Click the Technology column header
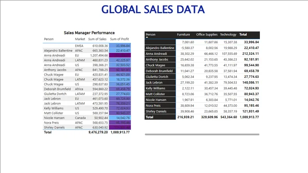This screenshot has width=308, height=173. click(228, 35)
